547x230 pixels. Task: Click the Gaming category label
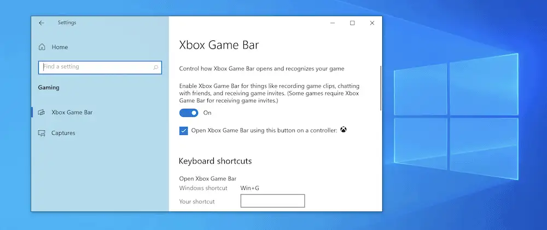pos(49,88)
